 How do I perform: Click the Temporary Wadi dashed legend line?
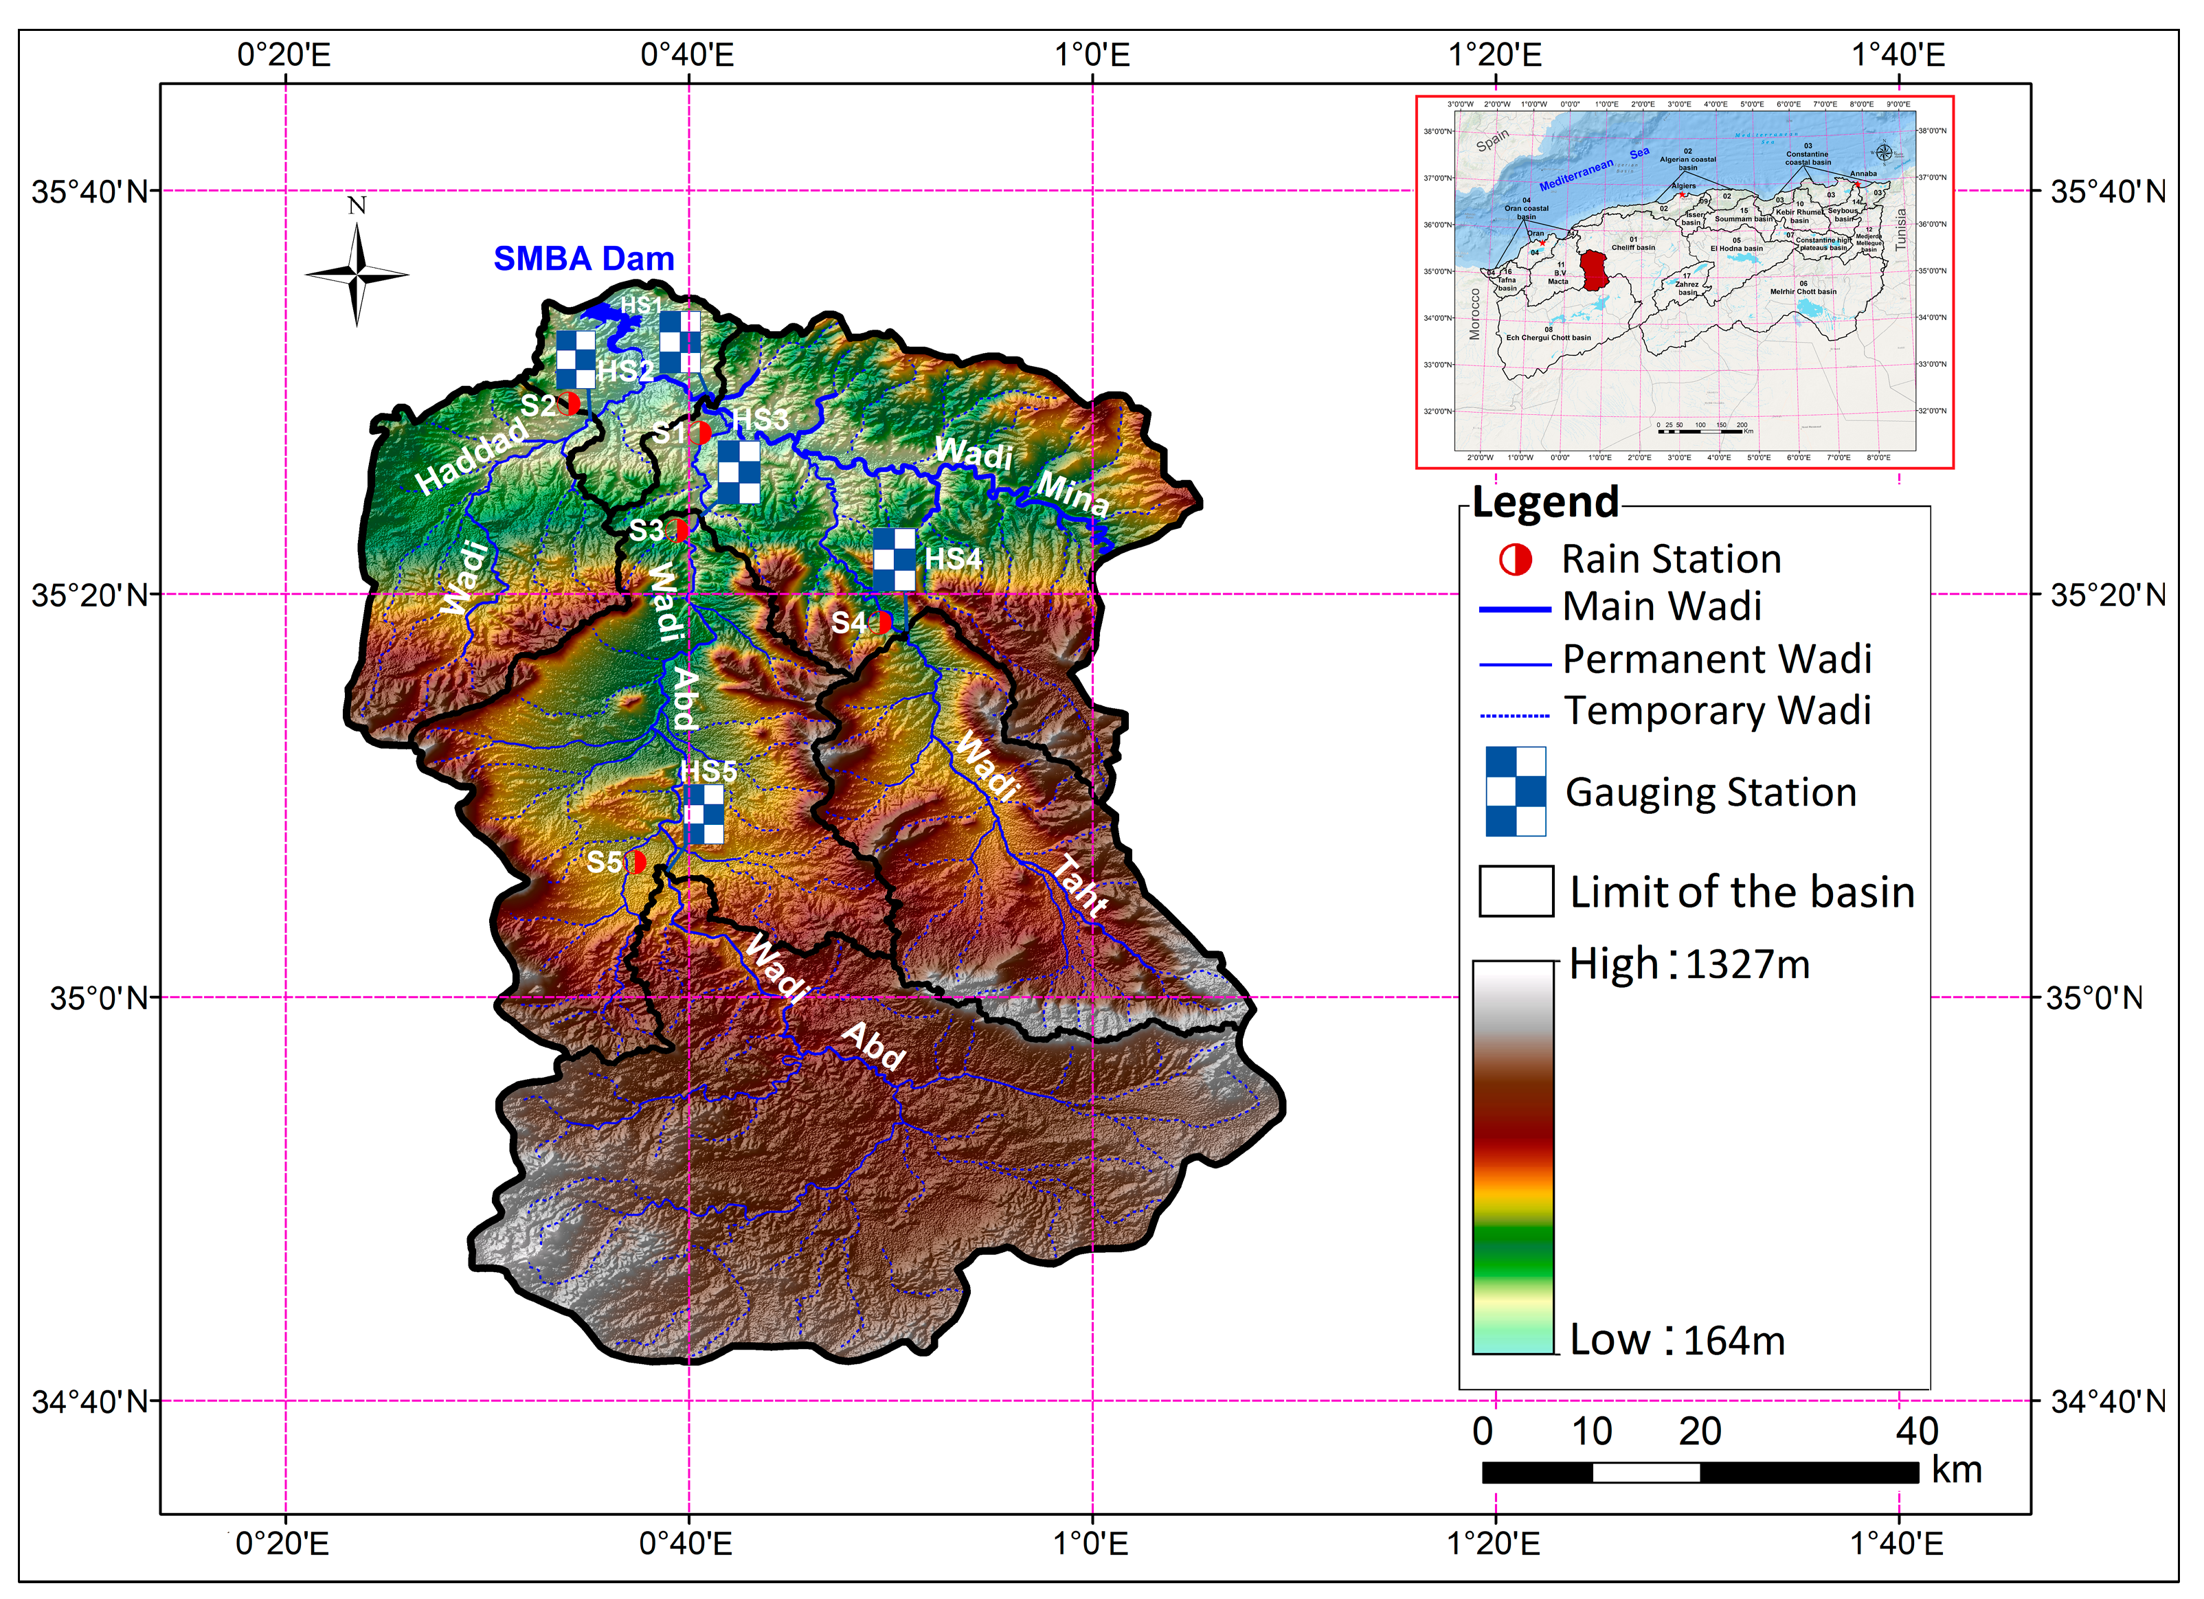coord(1514,716)
